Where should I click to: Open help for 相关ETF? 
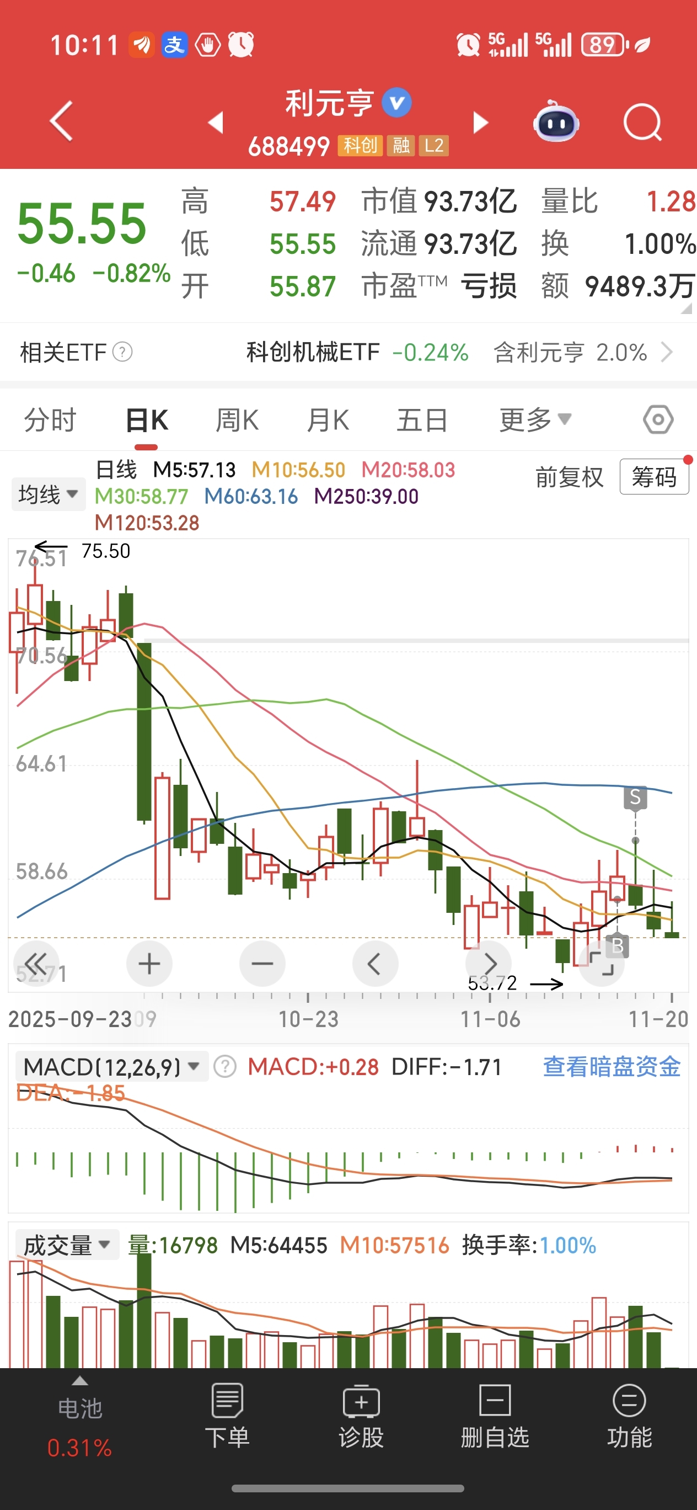click(122, 352)
